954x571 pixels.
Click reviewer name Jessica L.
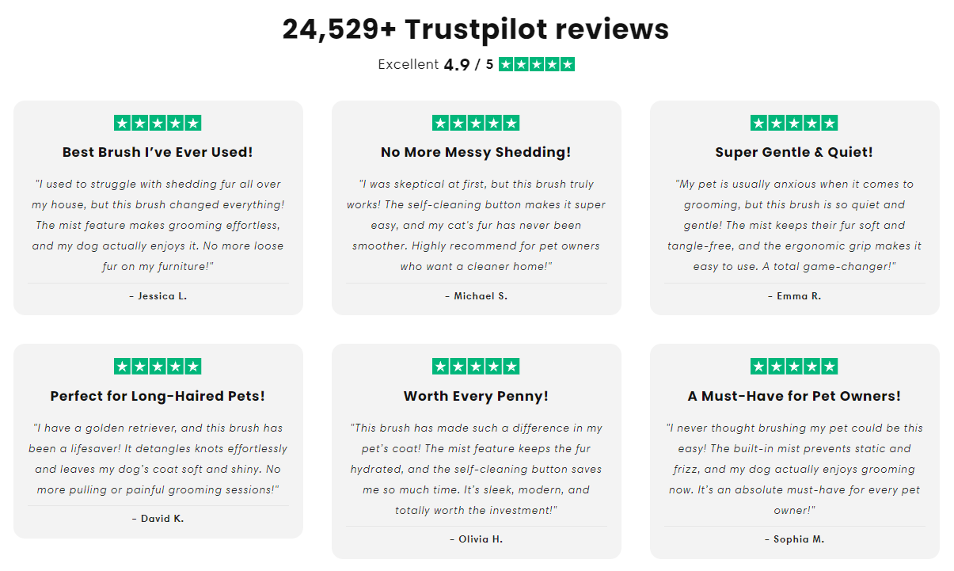pyautogui.click(x=158, y=296)
